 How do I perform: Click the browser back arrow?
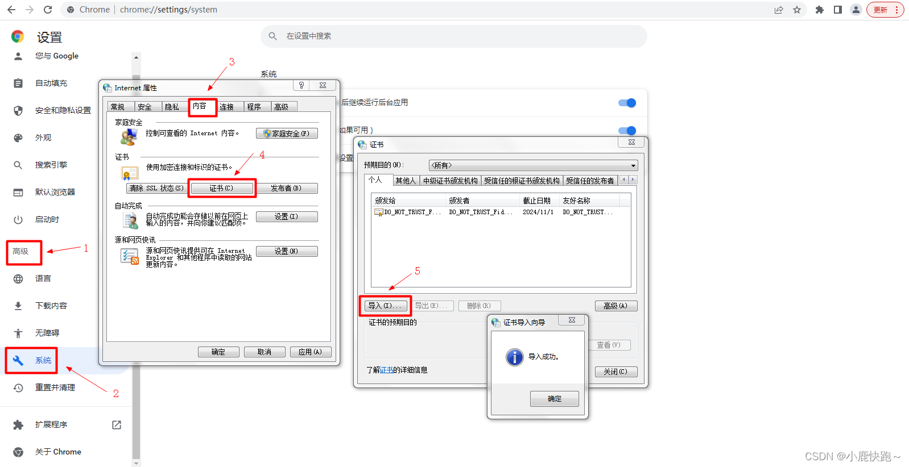click(11, 10)
